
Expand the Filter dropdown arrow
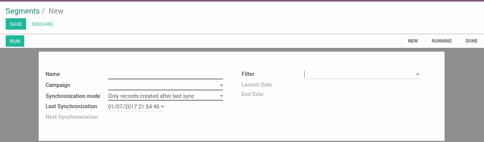coord(417,74)
